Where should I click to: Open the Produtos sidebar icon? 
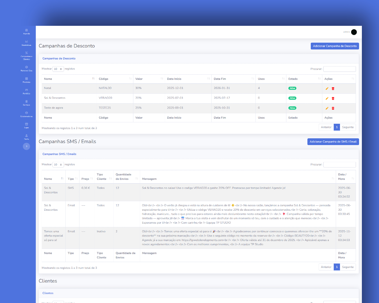pos(26,79)
